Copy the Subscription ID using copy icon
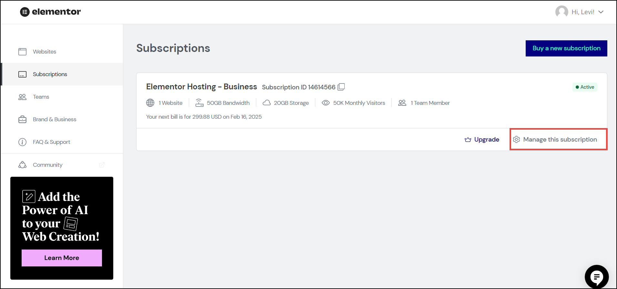 (x=341, y=87)
